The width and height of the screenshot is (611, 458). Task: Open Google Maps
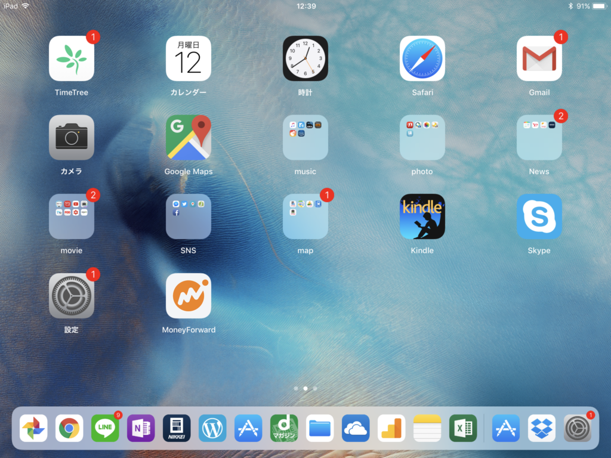click(x=188, y=138)
